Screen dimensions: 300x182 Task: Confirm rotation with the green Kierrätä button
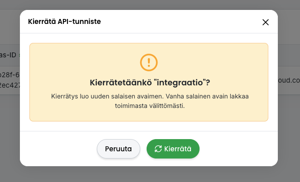[173, 149]
